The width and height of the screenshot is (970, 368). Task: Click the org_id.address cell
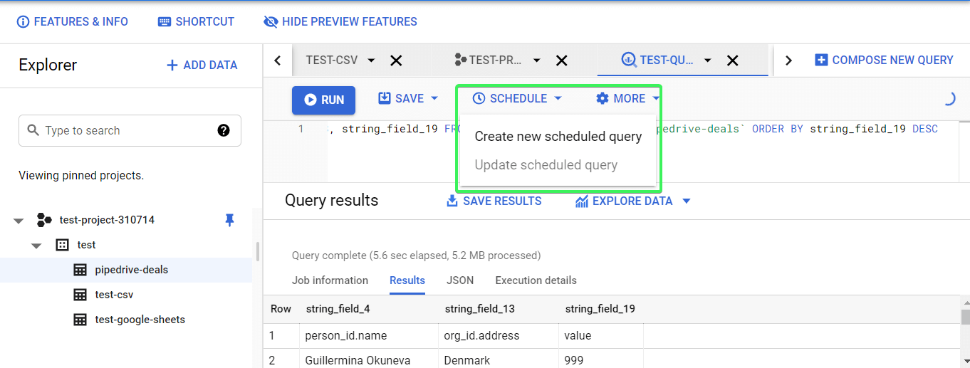coord(499,335)
